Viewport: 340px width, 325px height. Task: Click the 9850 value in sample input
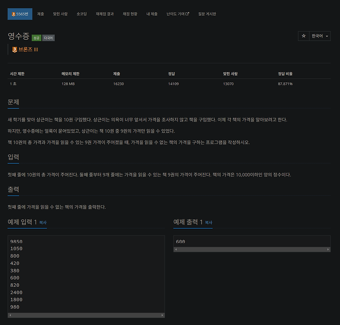[16, 241]
